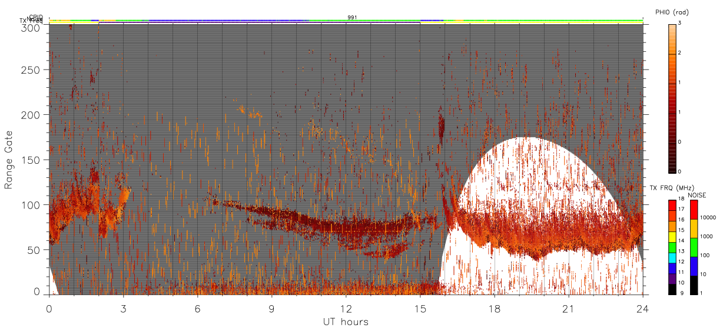723x334 pixels.
Task: Click the 16 label on the TX FRQ scale
Action: click(681, 221)
